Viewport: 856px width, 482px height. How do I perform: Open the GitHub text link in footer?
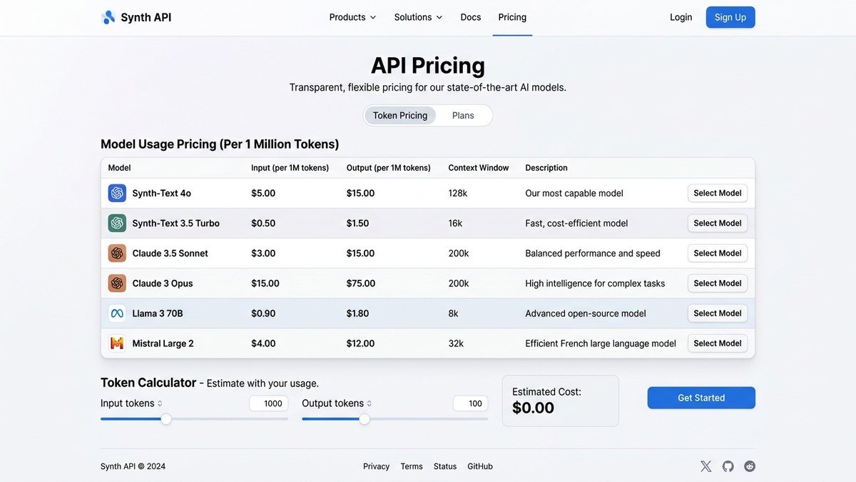coord(480,466)
